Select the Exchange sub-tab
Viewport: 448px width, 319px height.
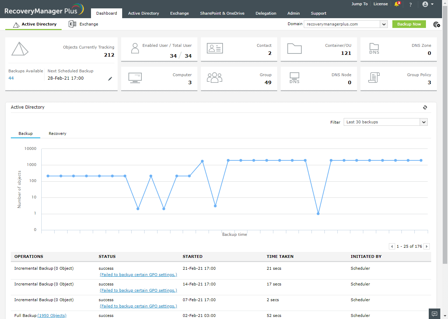tap(84, 24)
